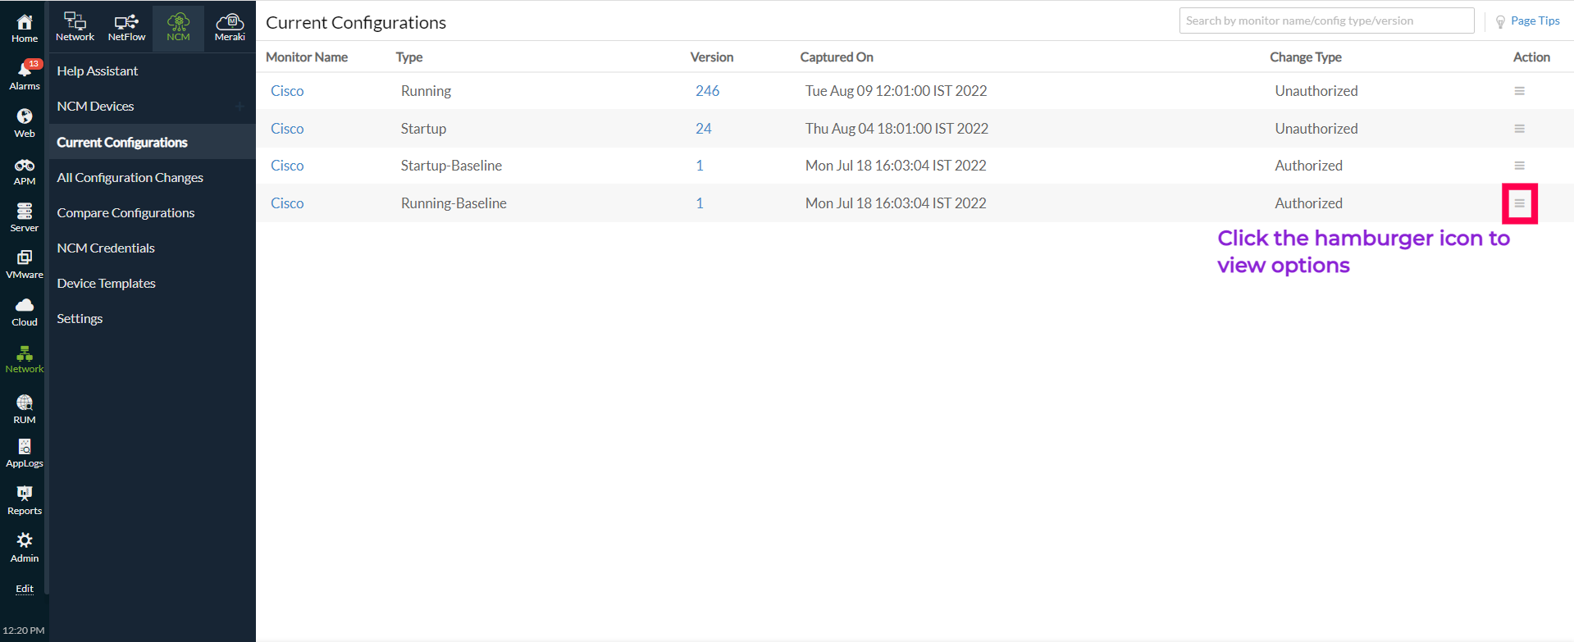Click Page Tips link
The height and width of the screenshot is (642, 1574).
pyautogui.click(x=1534, y=21)
